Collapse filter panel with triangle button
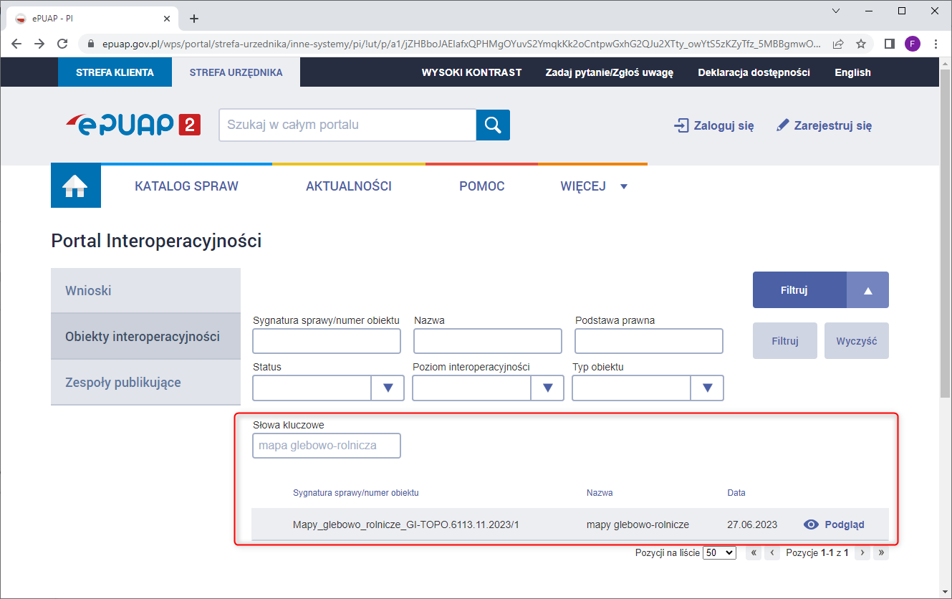 [x=867, y=290]
